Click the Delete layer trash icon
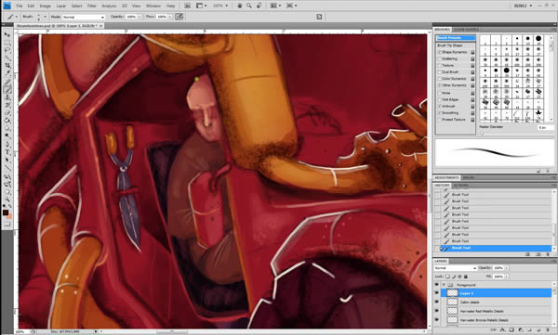This screenshot has width=558, height=335. [548, 330]
